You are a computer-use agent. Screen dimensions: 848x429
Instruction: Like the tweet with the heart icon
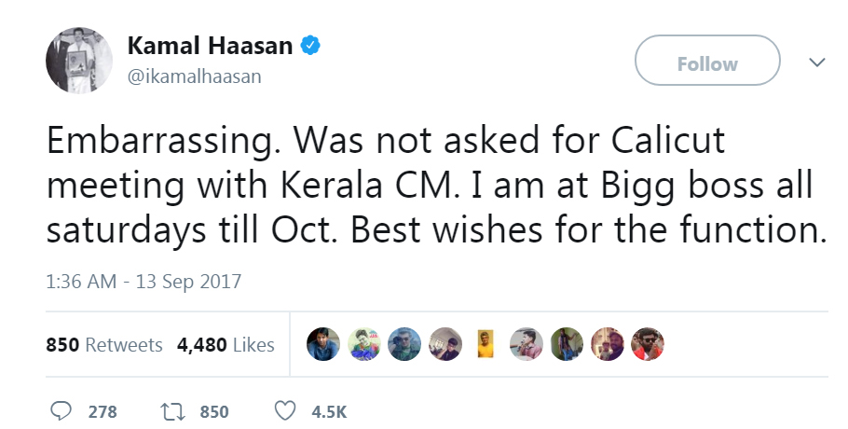287,411
